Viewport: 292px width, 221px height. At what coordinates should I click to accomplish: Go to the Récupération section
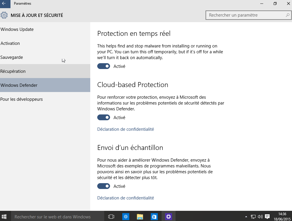pos(45,71)
